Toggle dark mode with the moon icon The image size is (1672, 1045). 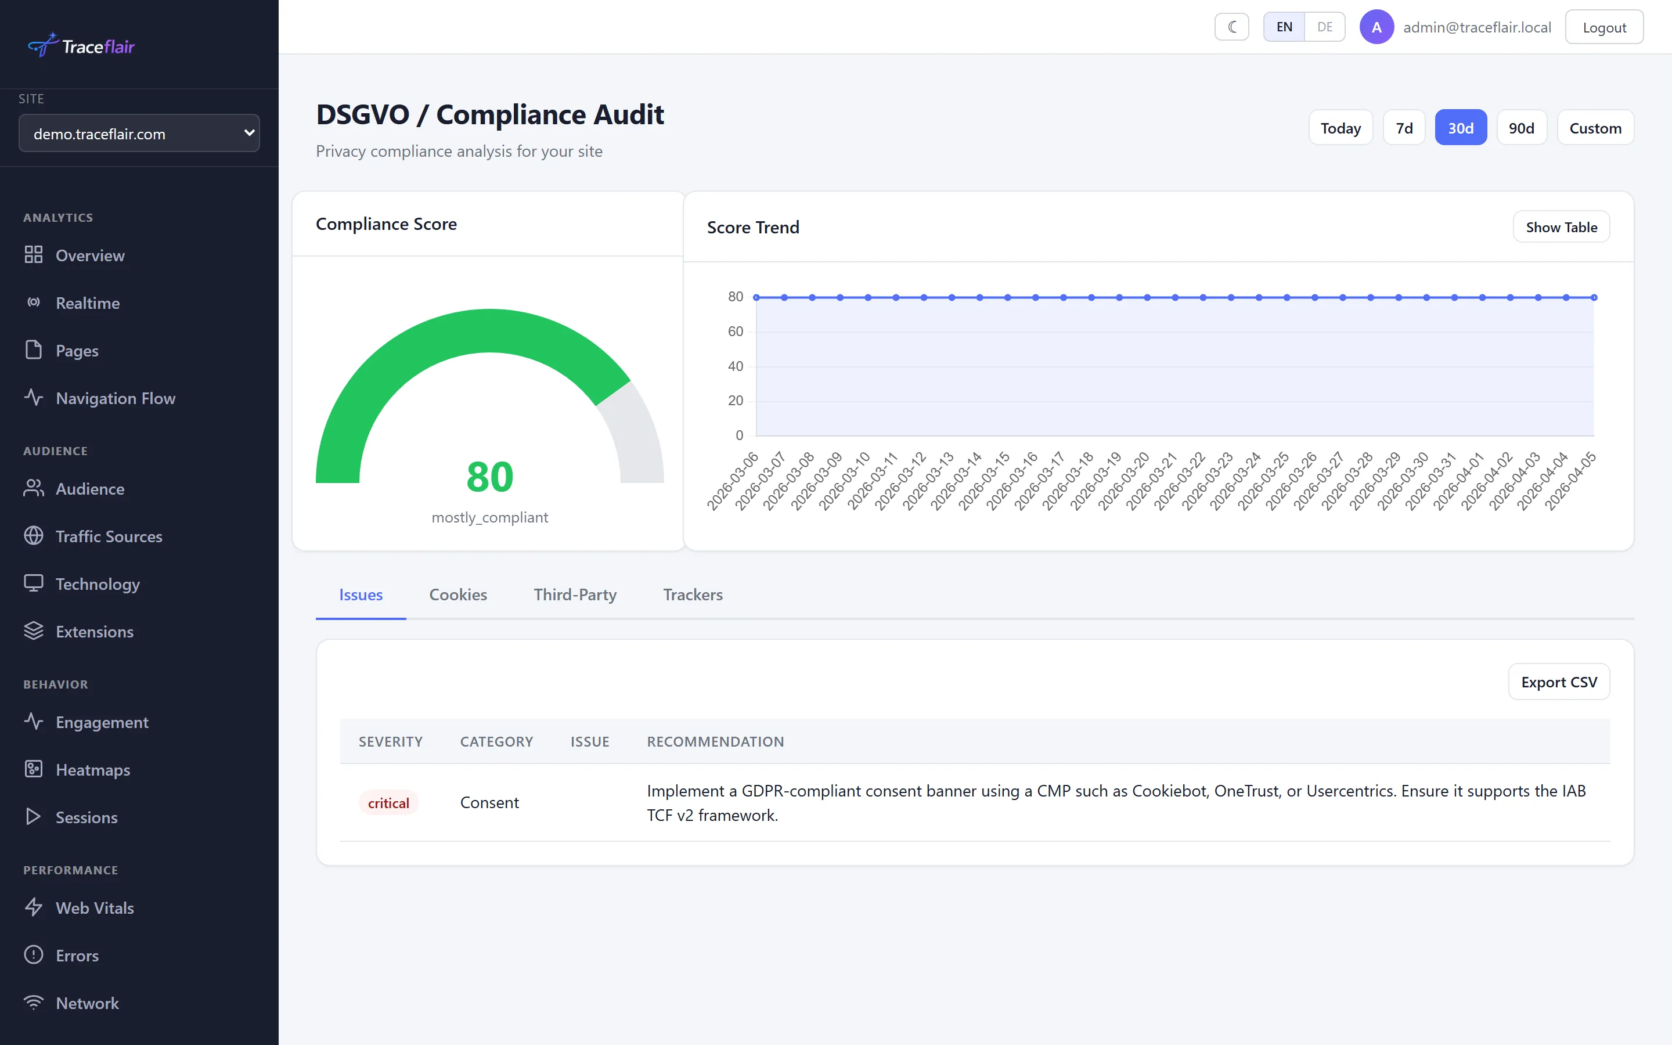(1232, 27)
